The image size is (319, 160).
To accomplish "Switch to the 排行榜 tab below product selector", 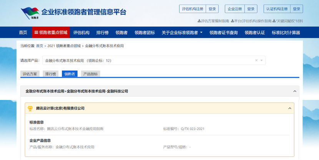I will coord(51,74).
